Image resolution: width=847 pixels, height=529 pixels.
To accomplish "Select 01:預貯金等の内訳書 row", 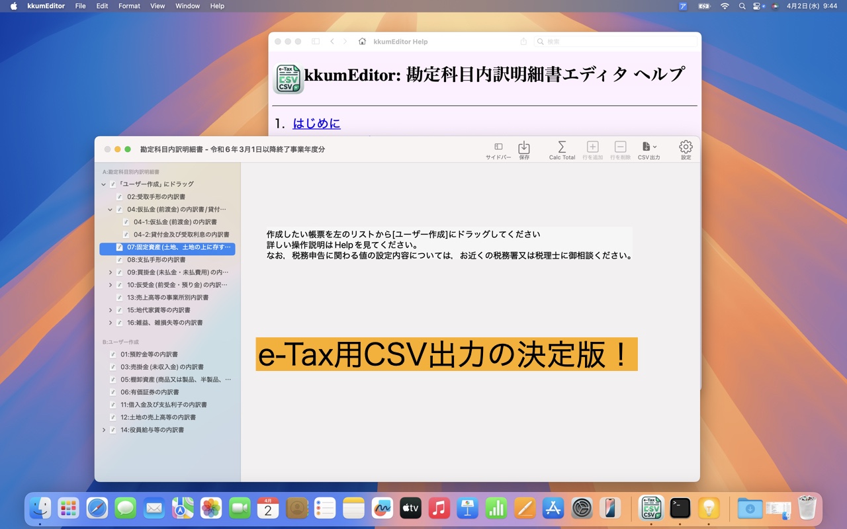I will pyautogui.click(x=167, y=354).
